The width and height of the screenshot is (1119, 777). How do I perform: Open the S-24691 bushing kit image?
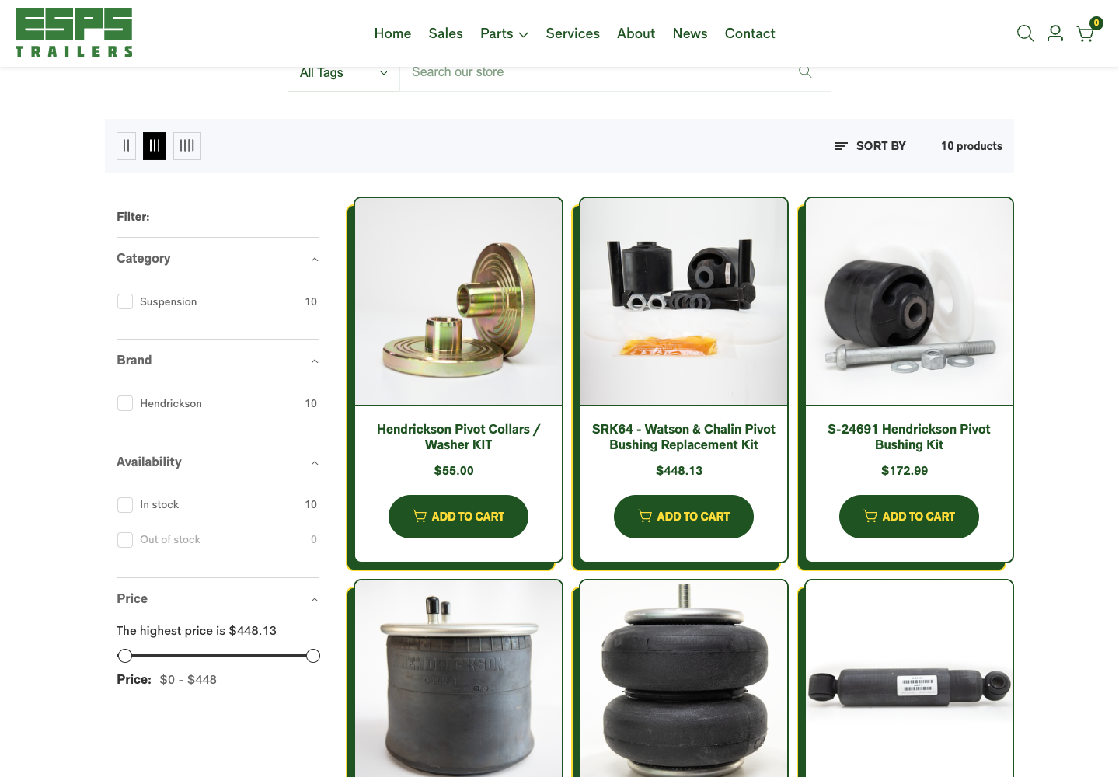point(909,301)
